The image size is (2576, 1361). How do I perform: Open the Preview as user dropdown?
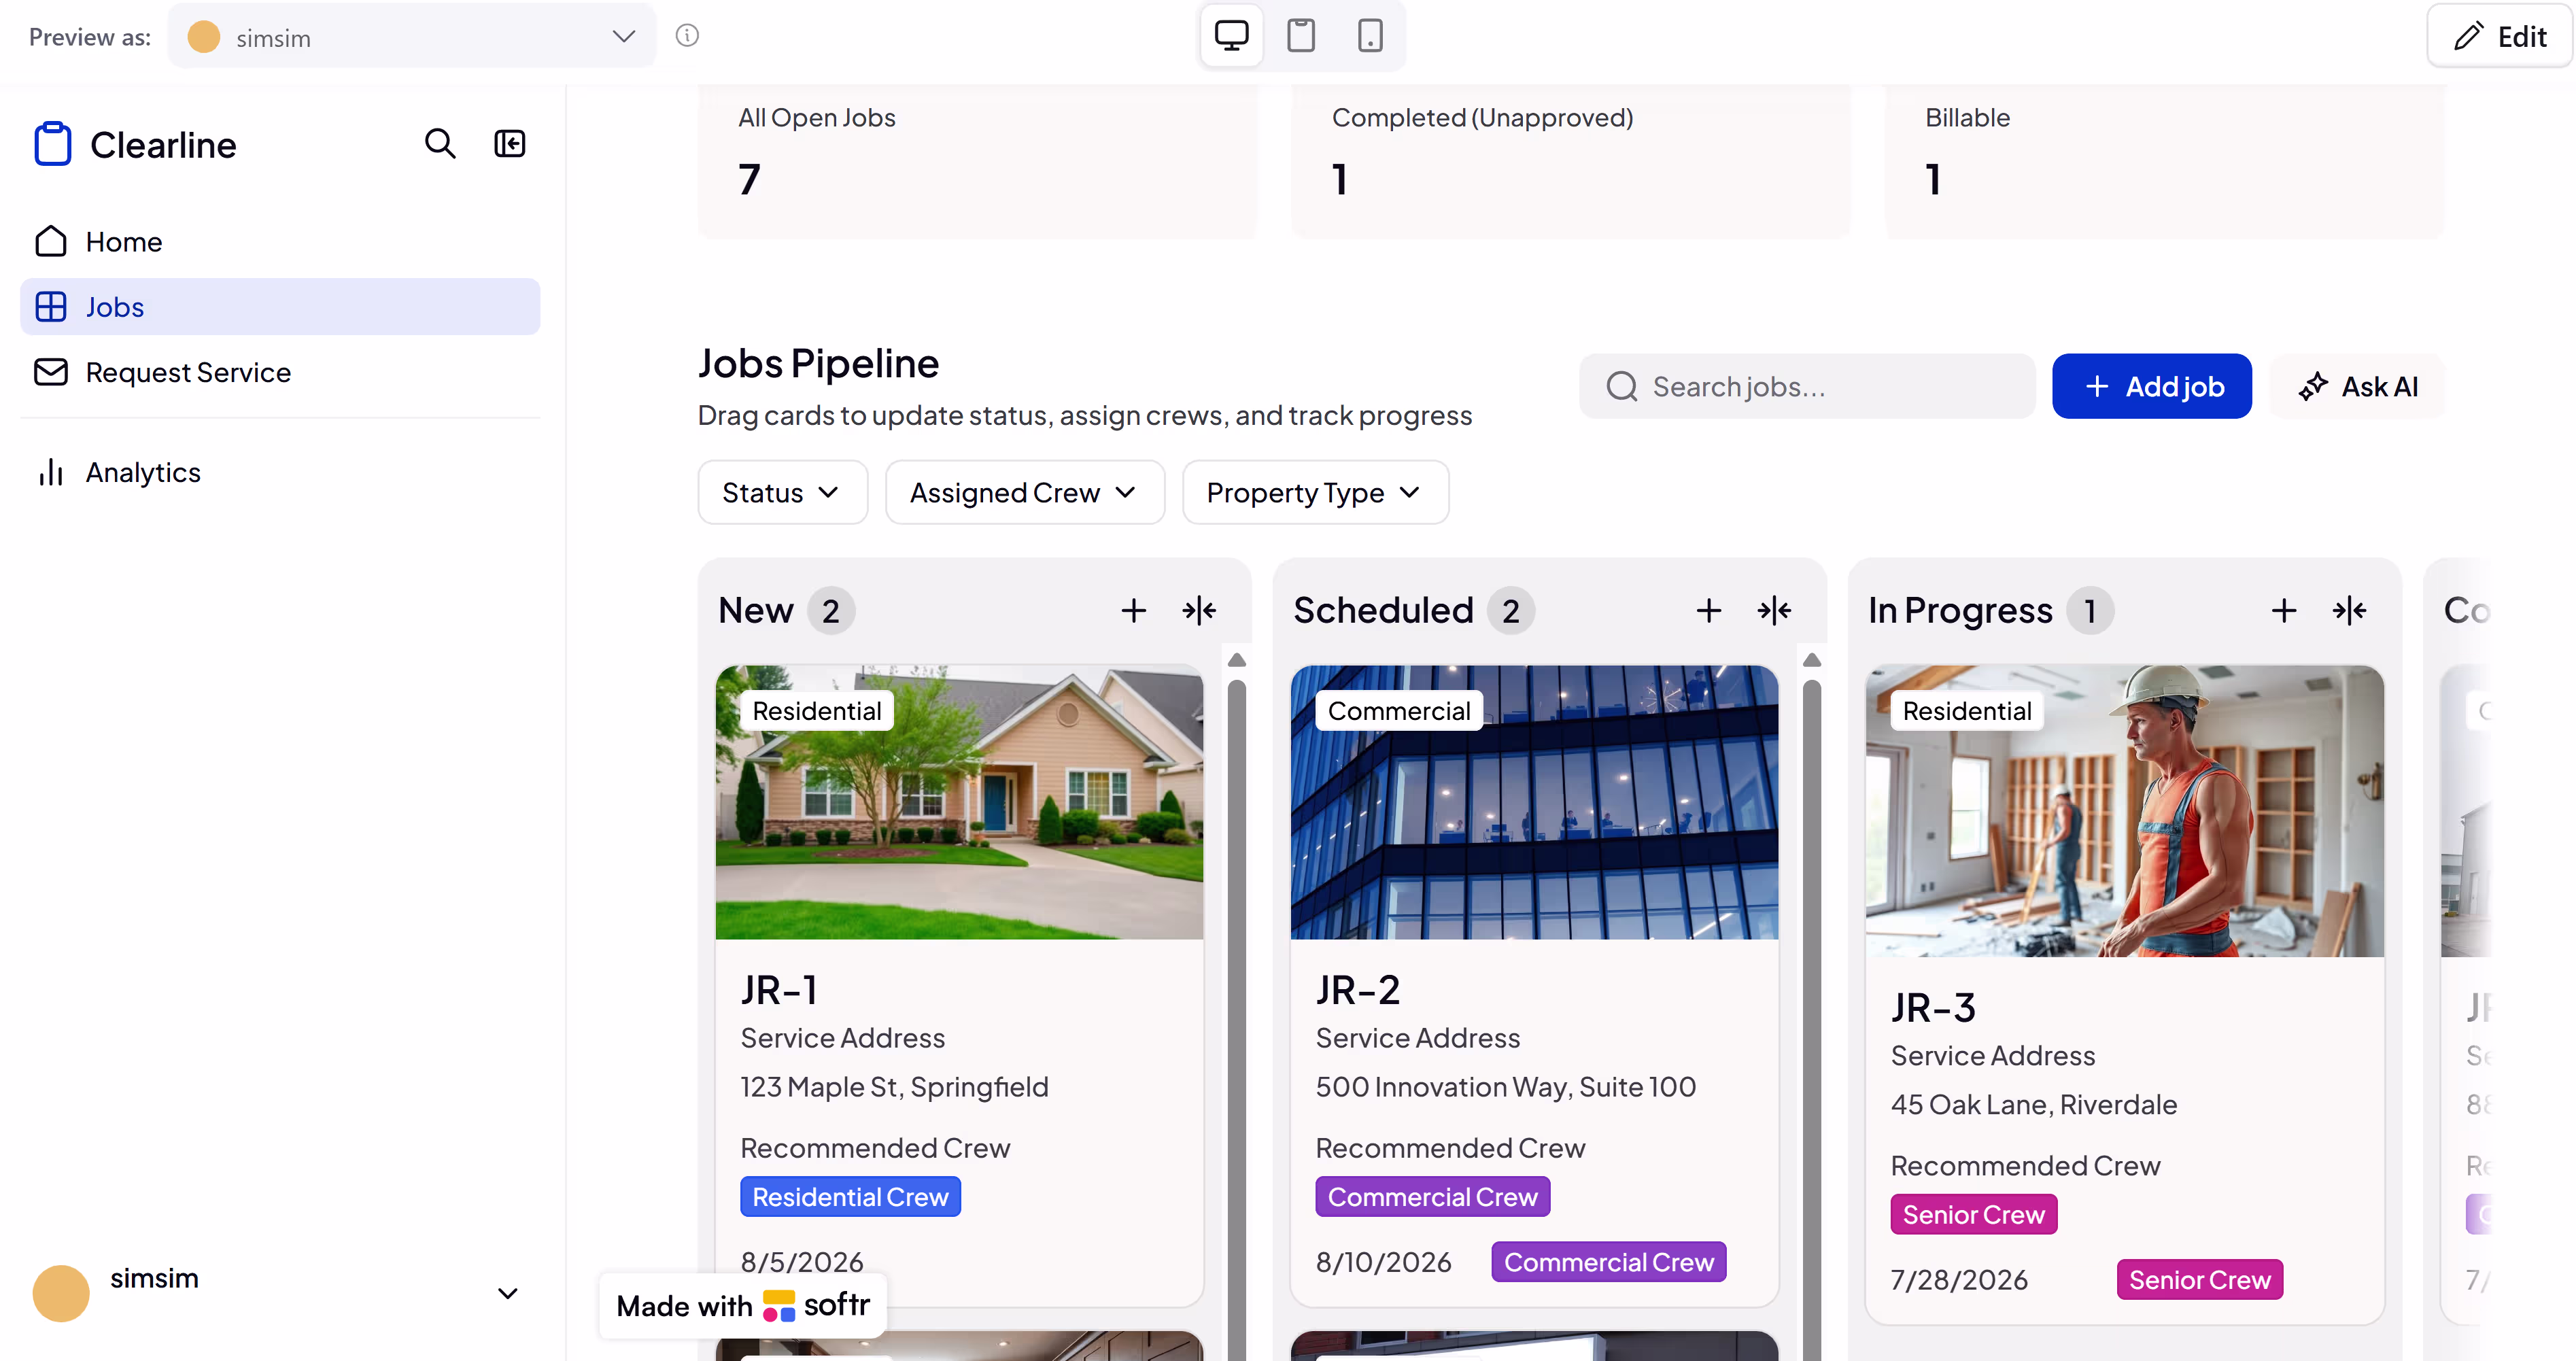[x=411, y=37]
